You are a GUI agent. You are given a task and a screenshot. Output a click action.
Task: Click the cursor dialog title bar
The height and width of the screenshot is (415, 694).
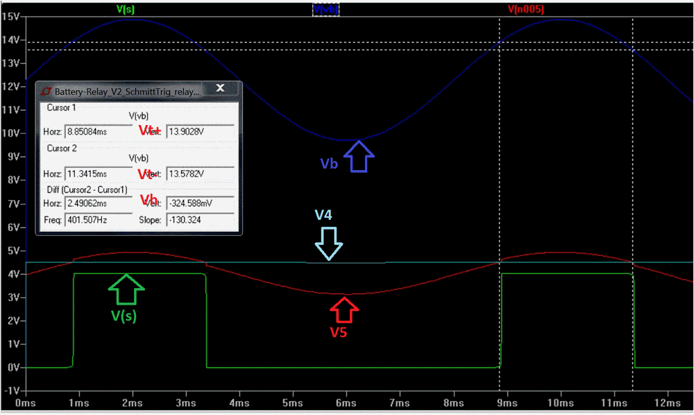[125, 91]
